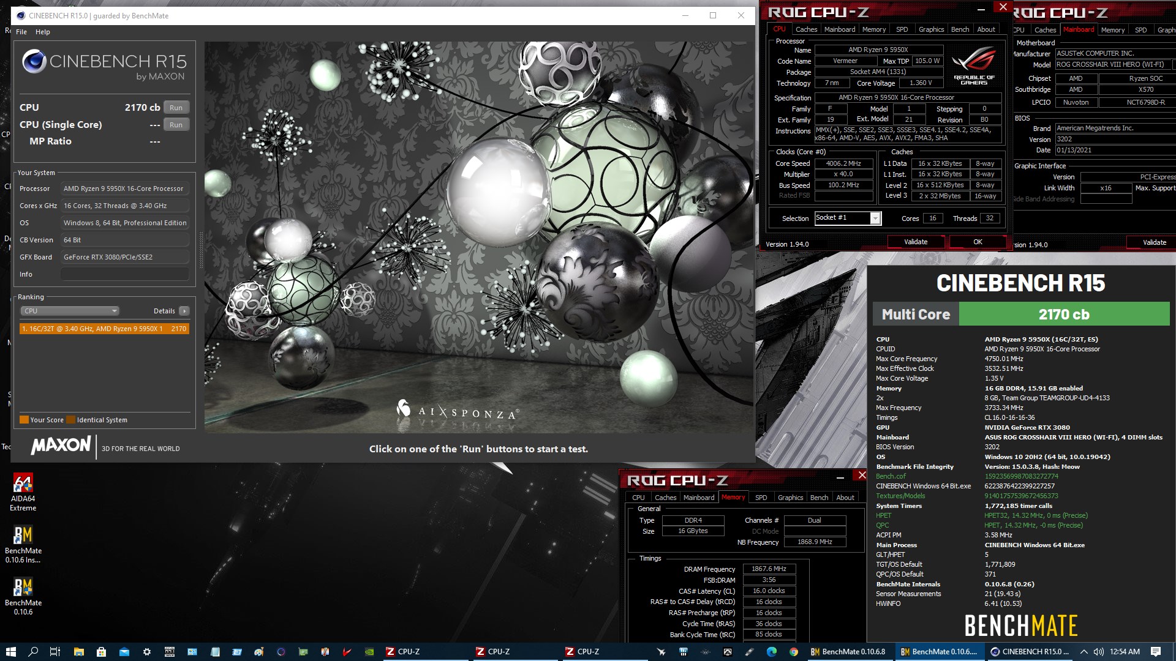Click the green 2170 cb Multi Core score bar
This screenshot has height=661, width=1176.
pos(1064,315)
